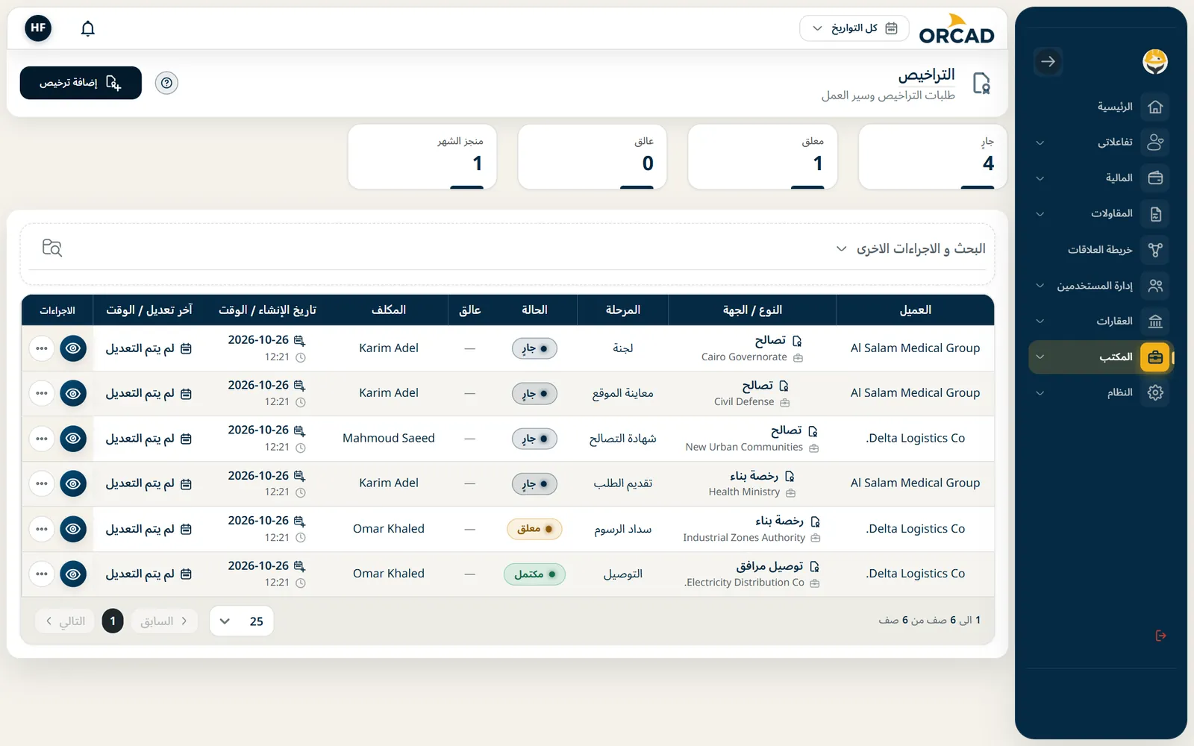This screenshot has height=746, width=1194.
Task: Open خريطة العلاقات in the sidebar
Action: click(x=1100, y=250)
